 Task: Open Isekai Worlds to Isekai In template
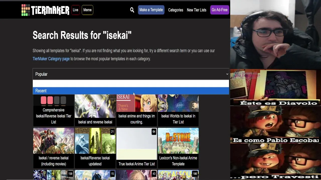pyautogui.click(x=178, y=110)
